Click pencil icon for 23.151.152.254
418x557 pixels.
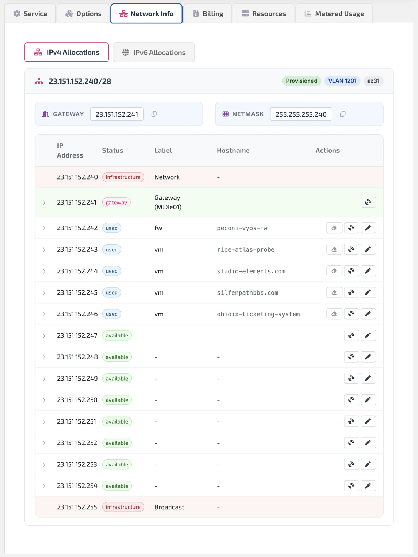coord(368,486)
